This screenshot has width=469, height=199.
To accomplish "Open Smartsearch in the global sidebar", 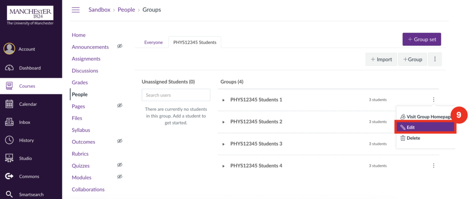I will pos(31,194).
